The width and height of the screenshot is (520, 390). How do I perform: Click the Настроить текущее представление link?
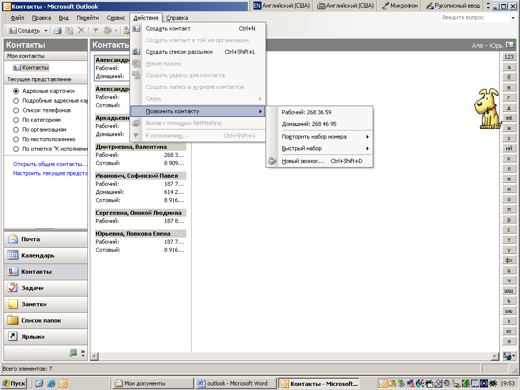point(50,173)
